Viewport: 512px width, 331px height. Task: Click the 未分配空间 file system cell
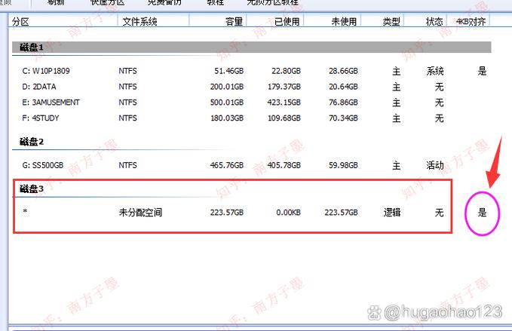tap(140, 213)
